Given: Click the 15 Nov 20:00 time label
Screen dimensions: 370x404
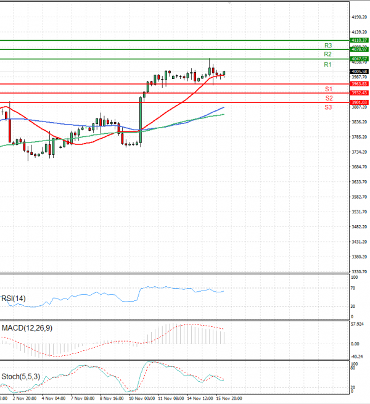Looking at the screenshot, I should click(x=229, y=398).
